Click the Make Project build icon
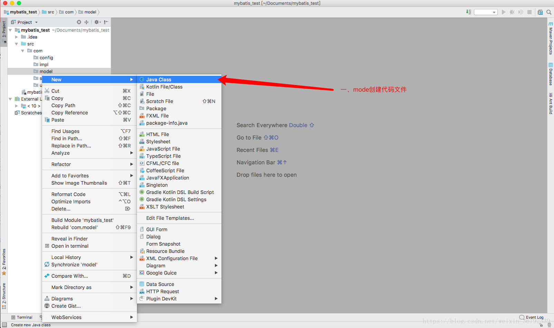 (468, 12)
